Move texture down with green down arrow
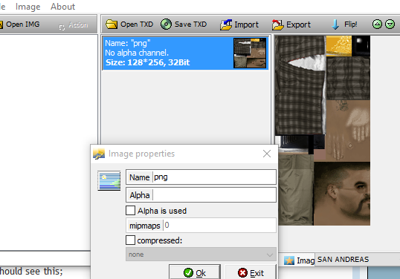Screen dimensions: 400x279 point(390,24)
